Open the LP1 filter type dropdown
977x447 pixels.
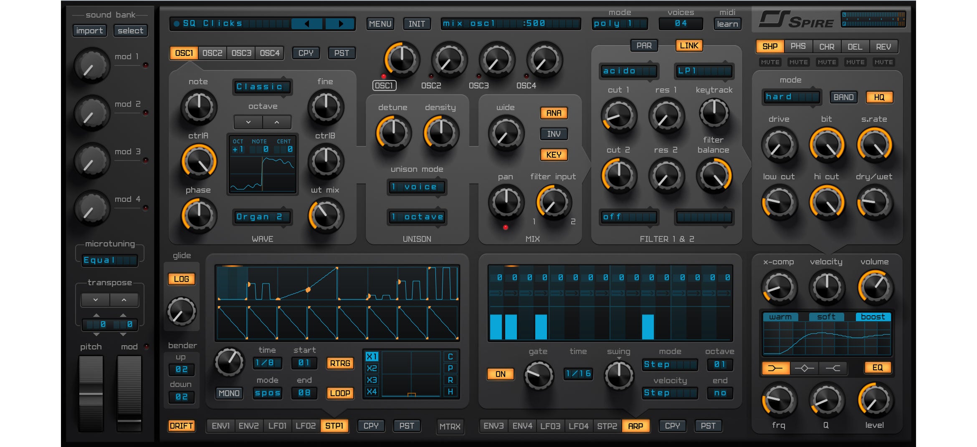pos(703,71)
